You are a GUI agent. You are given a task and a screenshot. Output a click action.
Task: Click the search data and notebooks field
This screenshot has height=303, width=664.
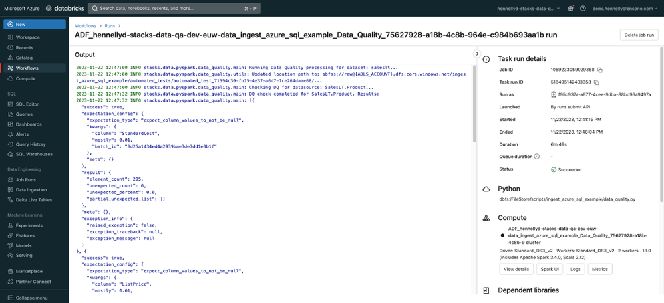[174, 8]
